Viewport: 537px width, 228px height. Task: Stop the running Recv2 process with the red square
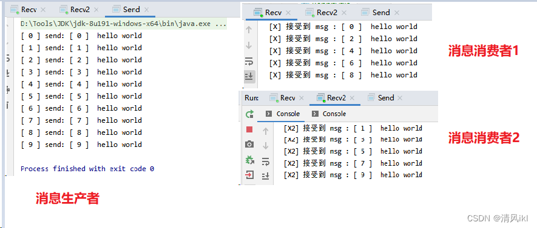coord(249,129)
